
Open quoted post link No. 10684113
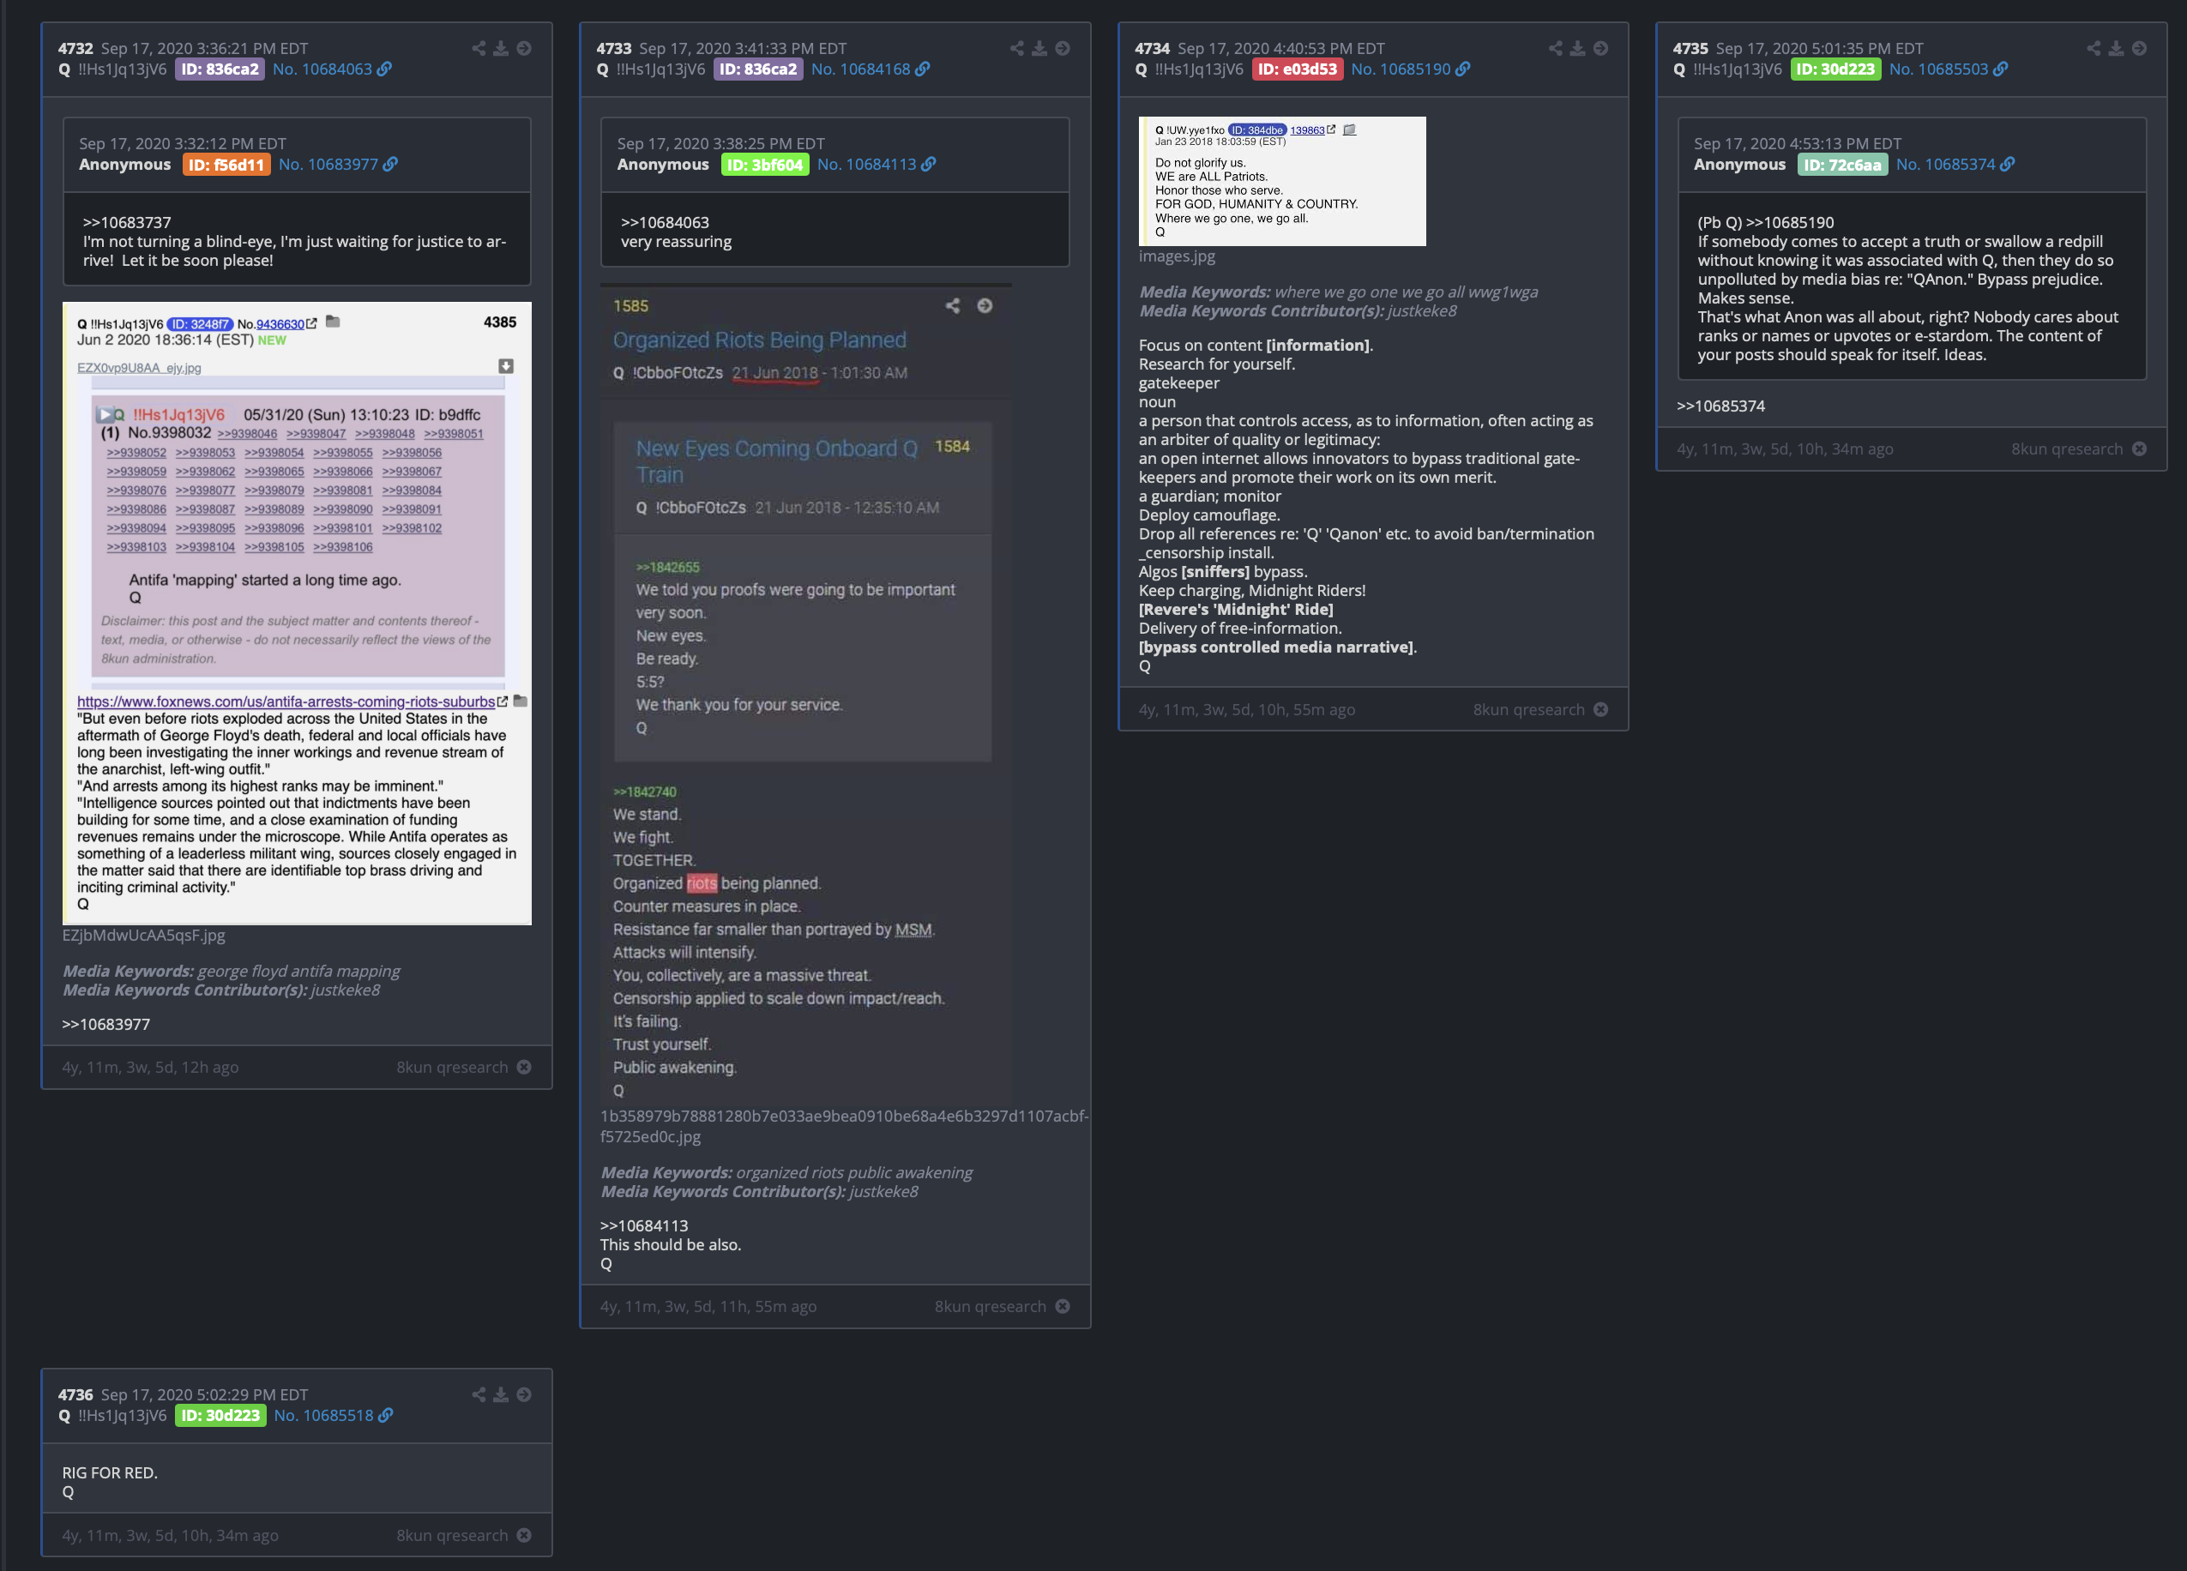pyautogui.click(x=866, y=165)
